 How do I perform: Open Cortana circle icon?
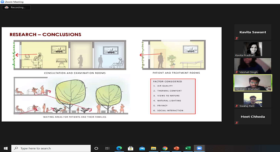96,148
